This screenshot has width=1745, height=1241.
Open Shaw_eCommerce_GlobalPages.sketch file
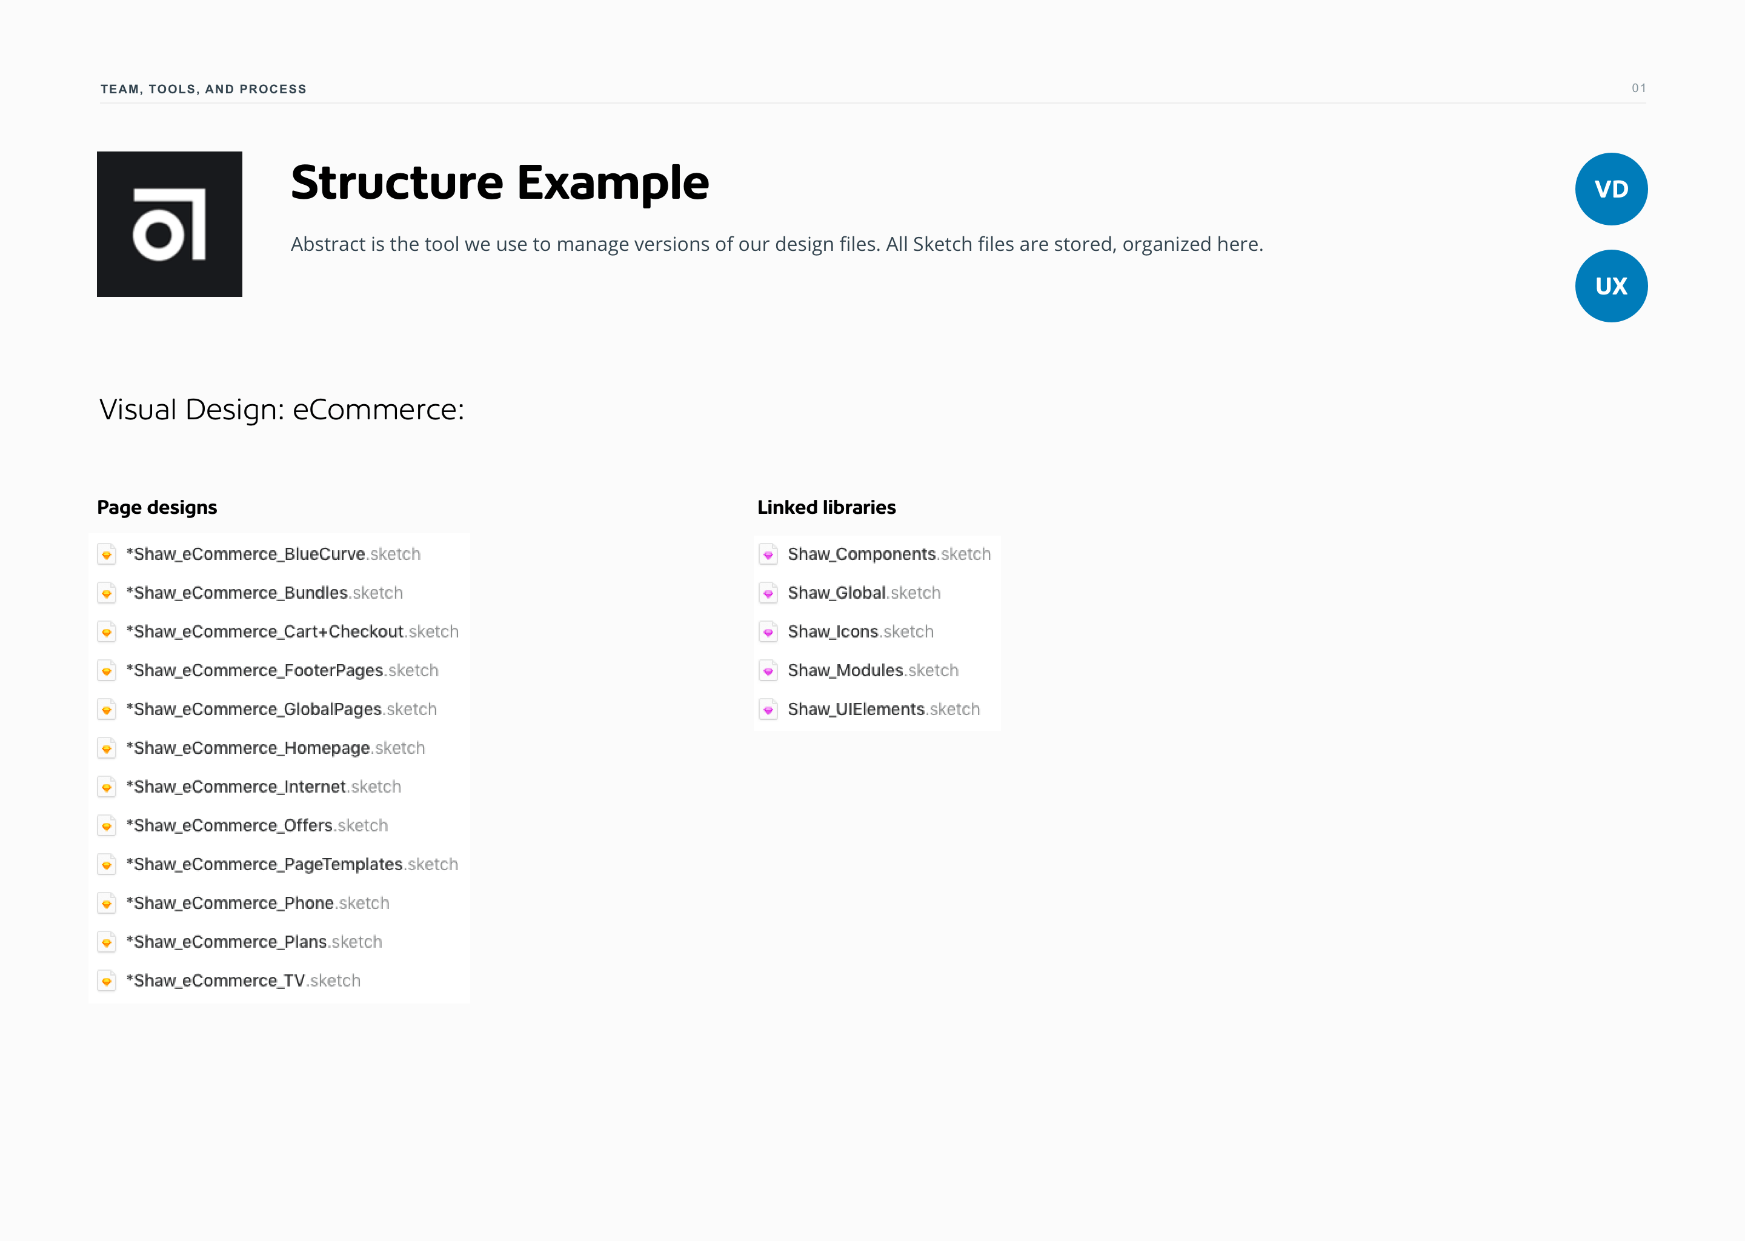click(x=281, y=709)
